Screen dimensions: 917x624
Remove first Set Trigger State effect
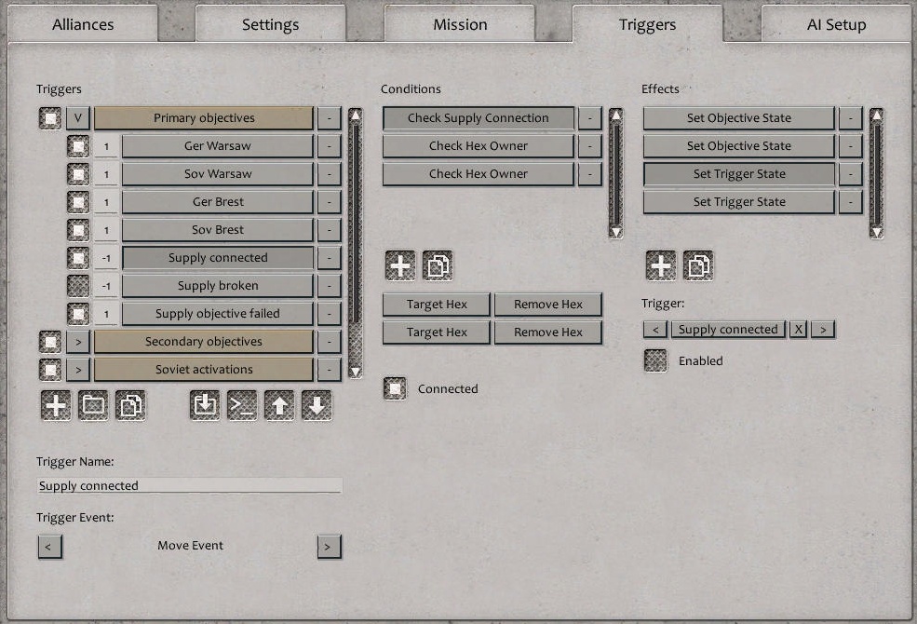coord(851,174)
